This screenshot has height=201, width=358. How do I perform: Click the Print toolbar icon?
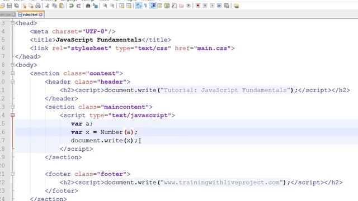(x=38, y=6)
